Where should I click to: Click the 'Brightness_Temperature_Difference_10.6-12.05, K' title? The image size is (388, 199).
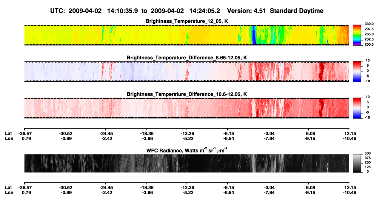coord(187,94)
